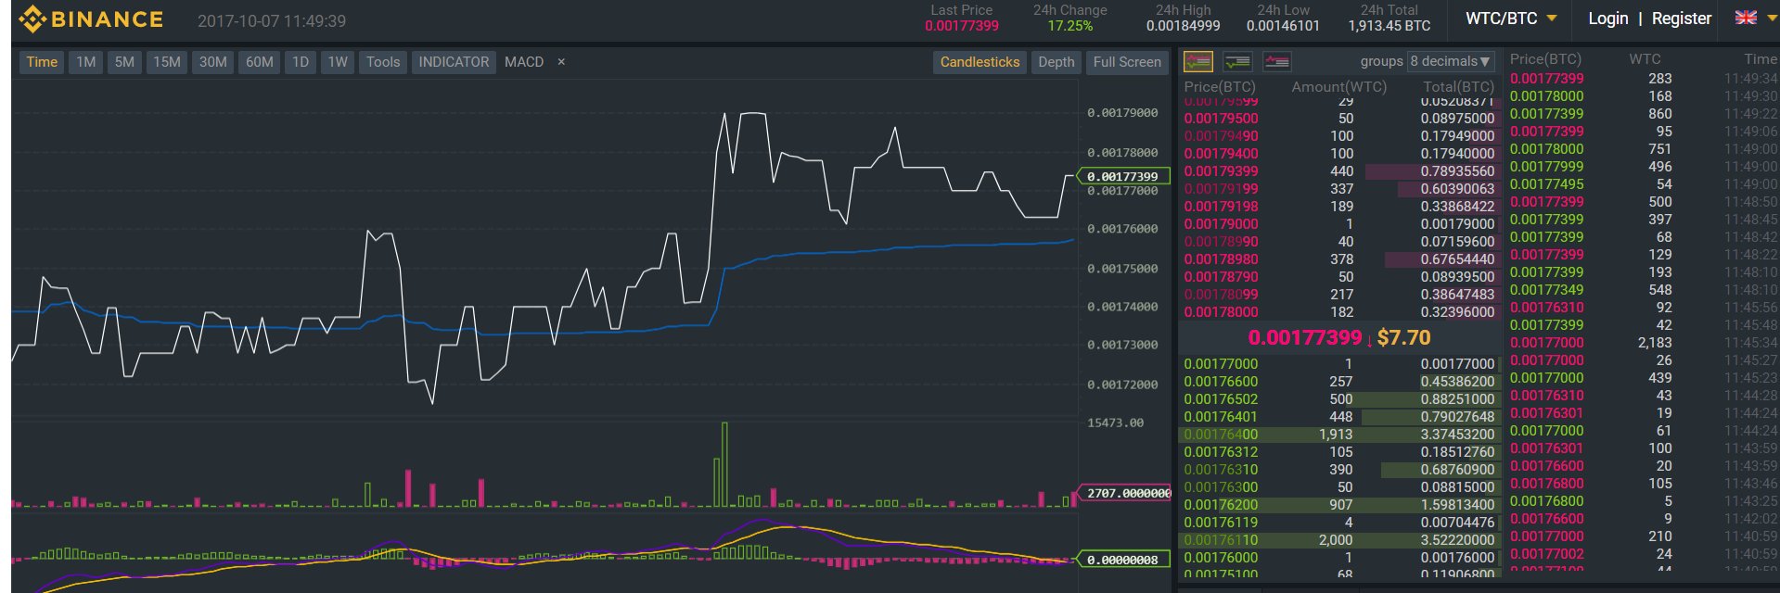Click the Binance logo
Viewport: 1780px width, 593px height.
[x=91, y=19]
